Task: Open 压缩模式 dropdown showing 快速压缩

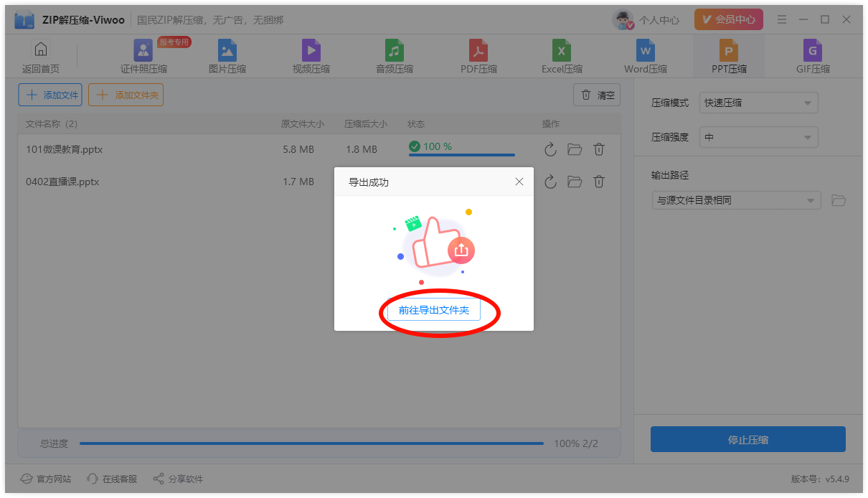Action: point(759,103)
